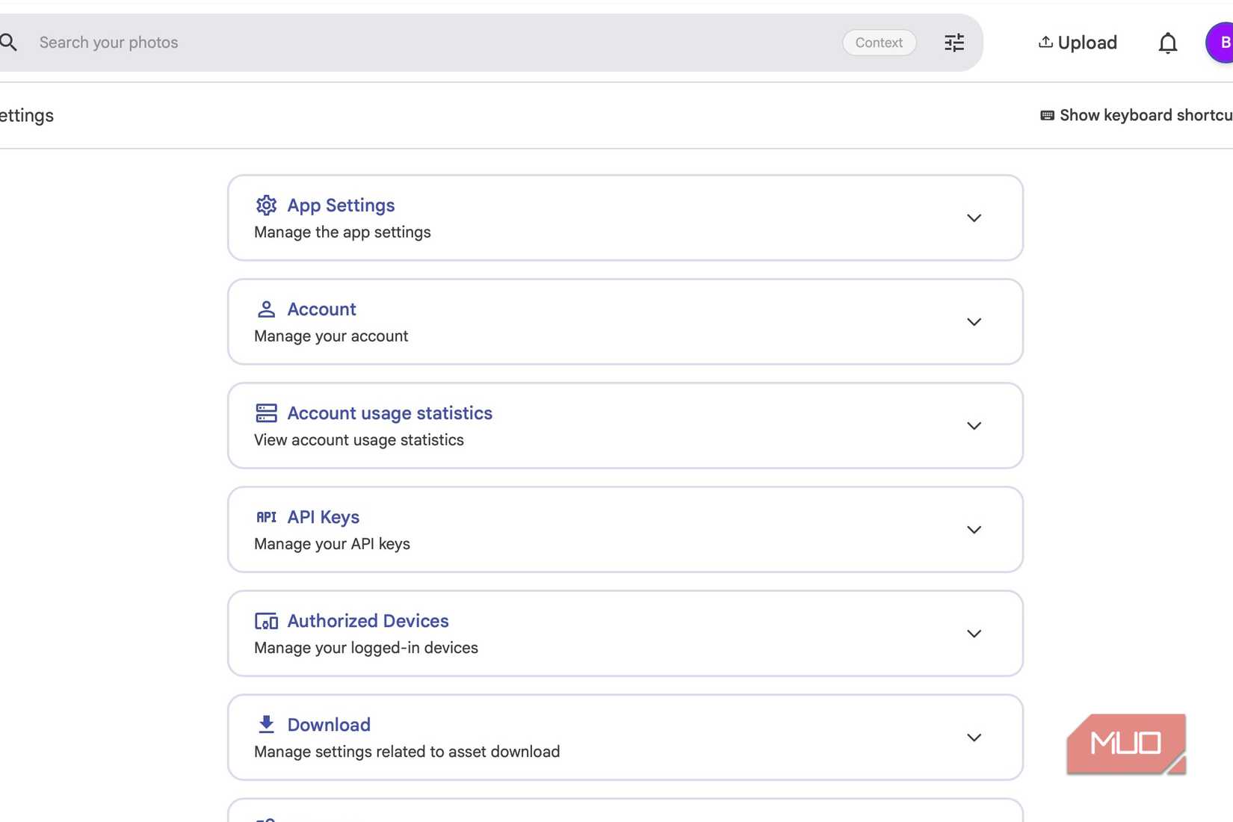The height and width of the screenshot is (822, 1233).
Task: Click the search magnifier icon
Action: pos(8,43)
